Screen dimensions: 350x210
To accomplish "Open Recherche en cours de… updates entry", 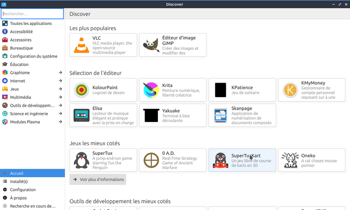I will (32, 206).
